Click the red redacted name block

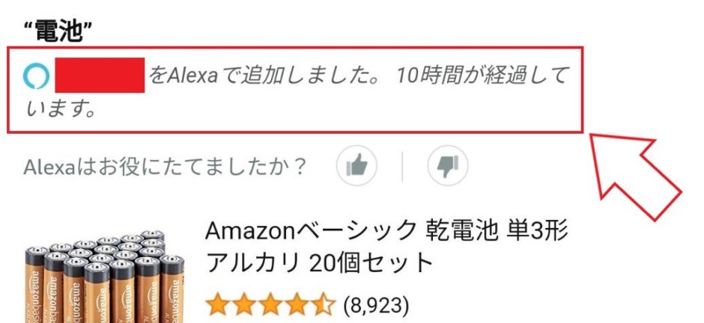[x=100, y=75]
